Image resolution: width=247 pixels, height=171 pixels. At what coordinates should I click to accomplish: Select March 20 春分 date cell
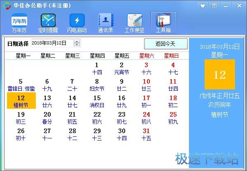(47, 117)
